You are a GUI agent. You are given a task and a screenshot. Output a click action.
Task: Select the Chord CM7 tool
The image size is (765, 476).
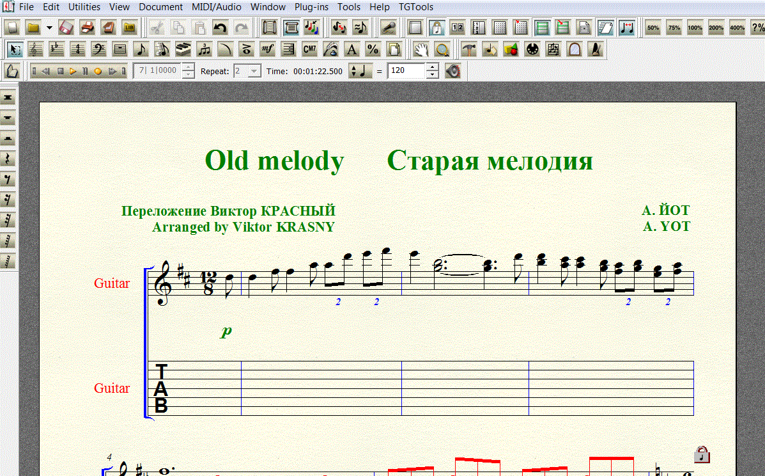309,49
